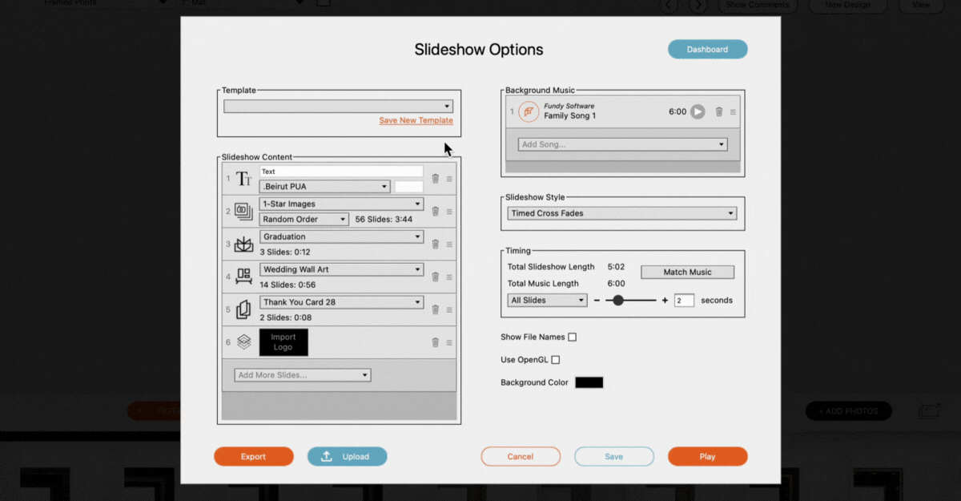
Task: Click the Dashboard button
Action: (x=708, y=49)
